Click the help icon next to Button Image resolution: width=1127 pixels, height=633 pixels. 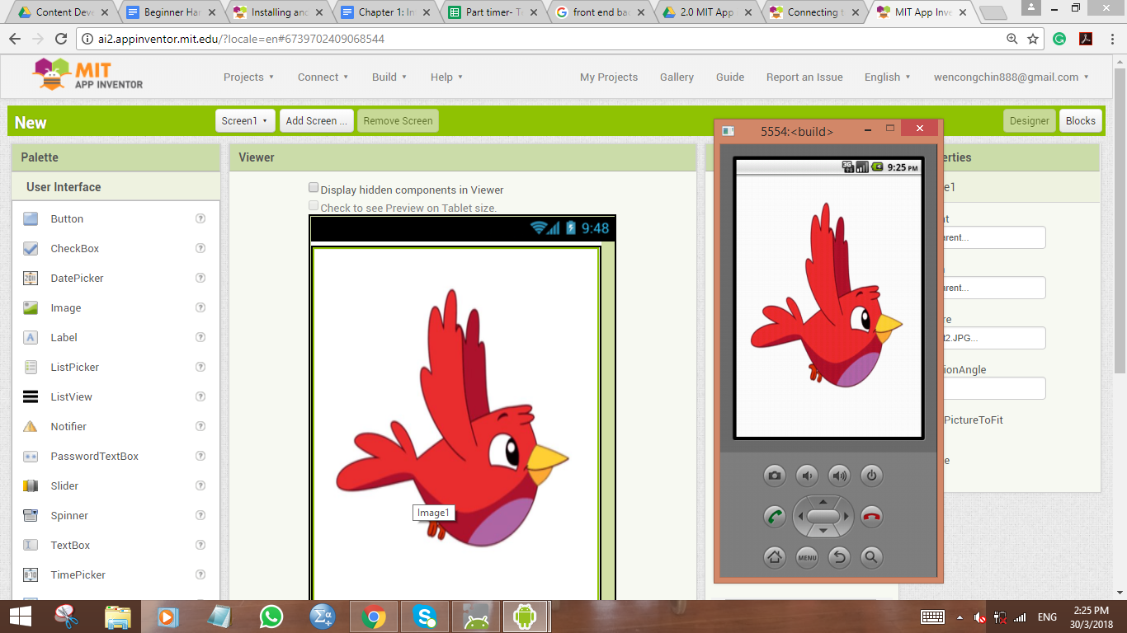200,218
